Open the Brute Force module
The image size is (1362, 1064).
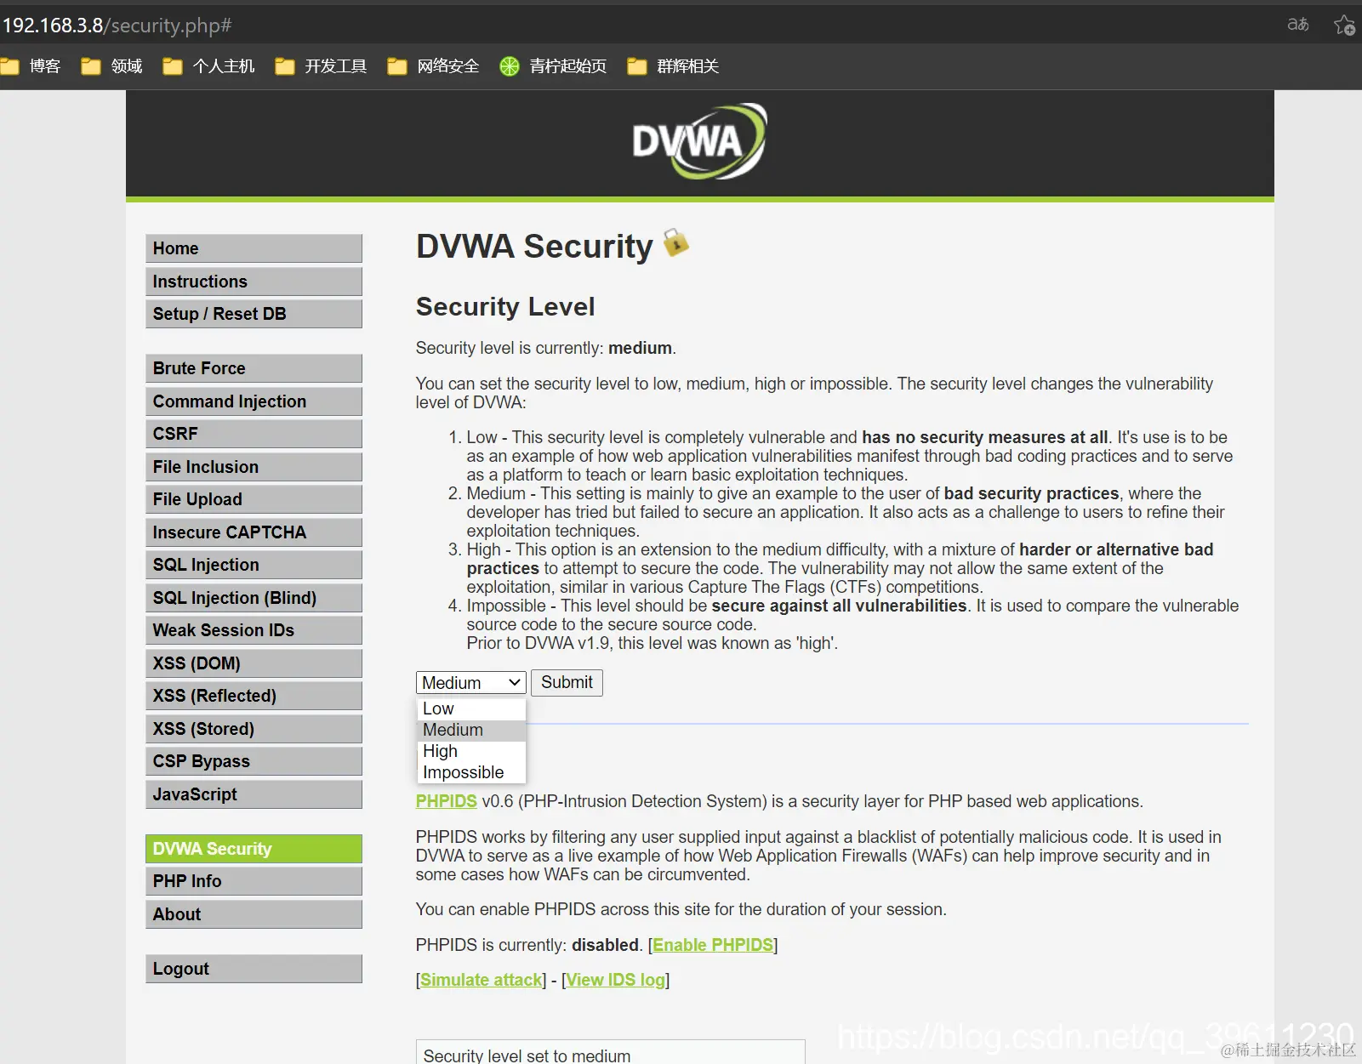pyautogui.click(x=254, y=368)
